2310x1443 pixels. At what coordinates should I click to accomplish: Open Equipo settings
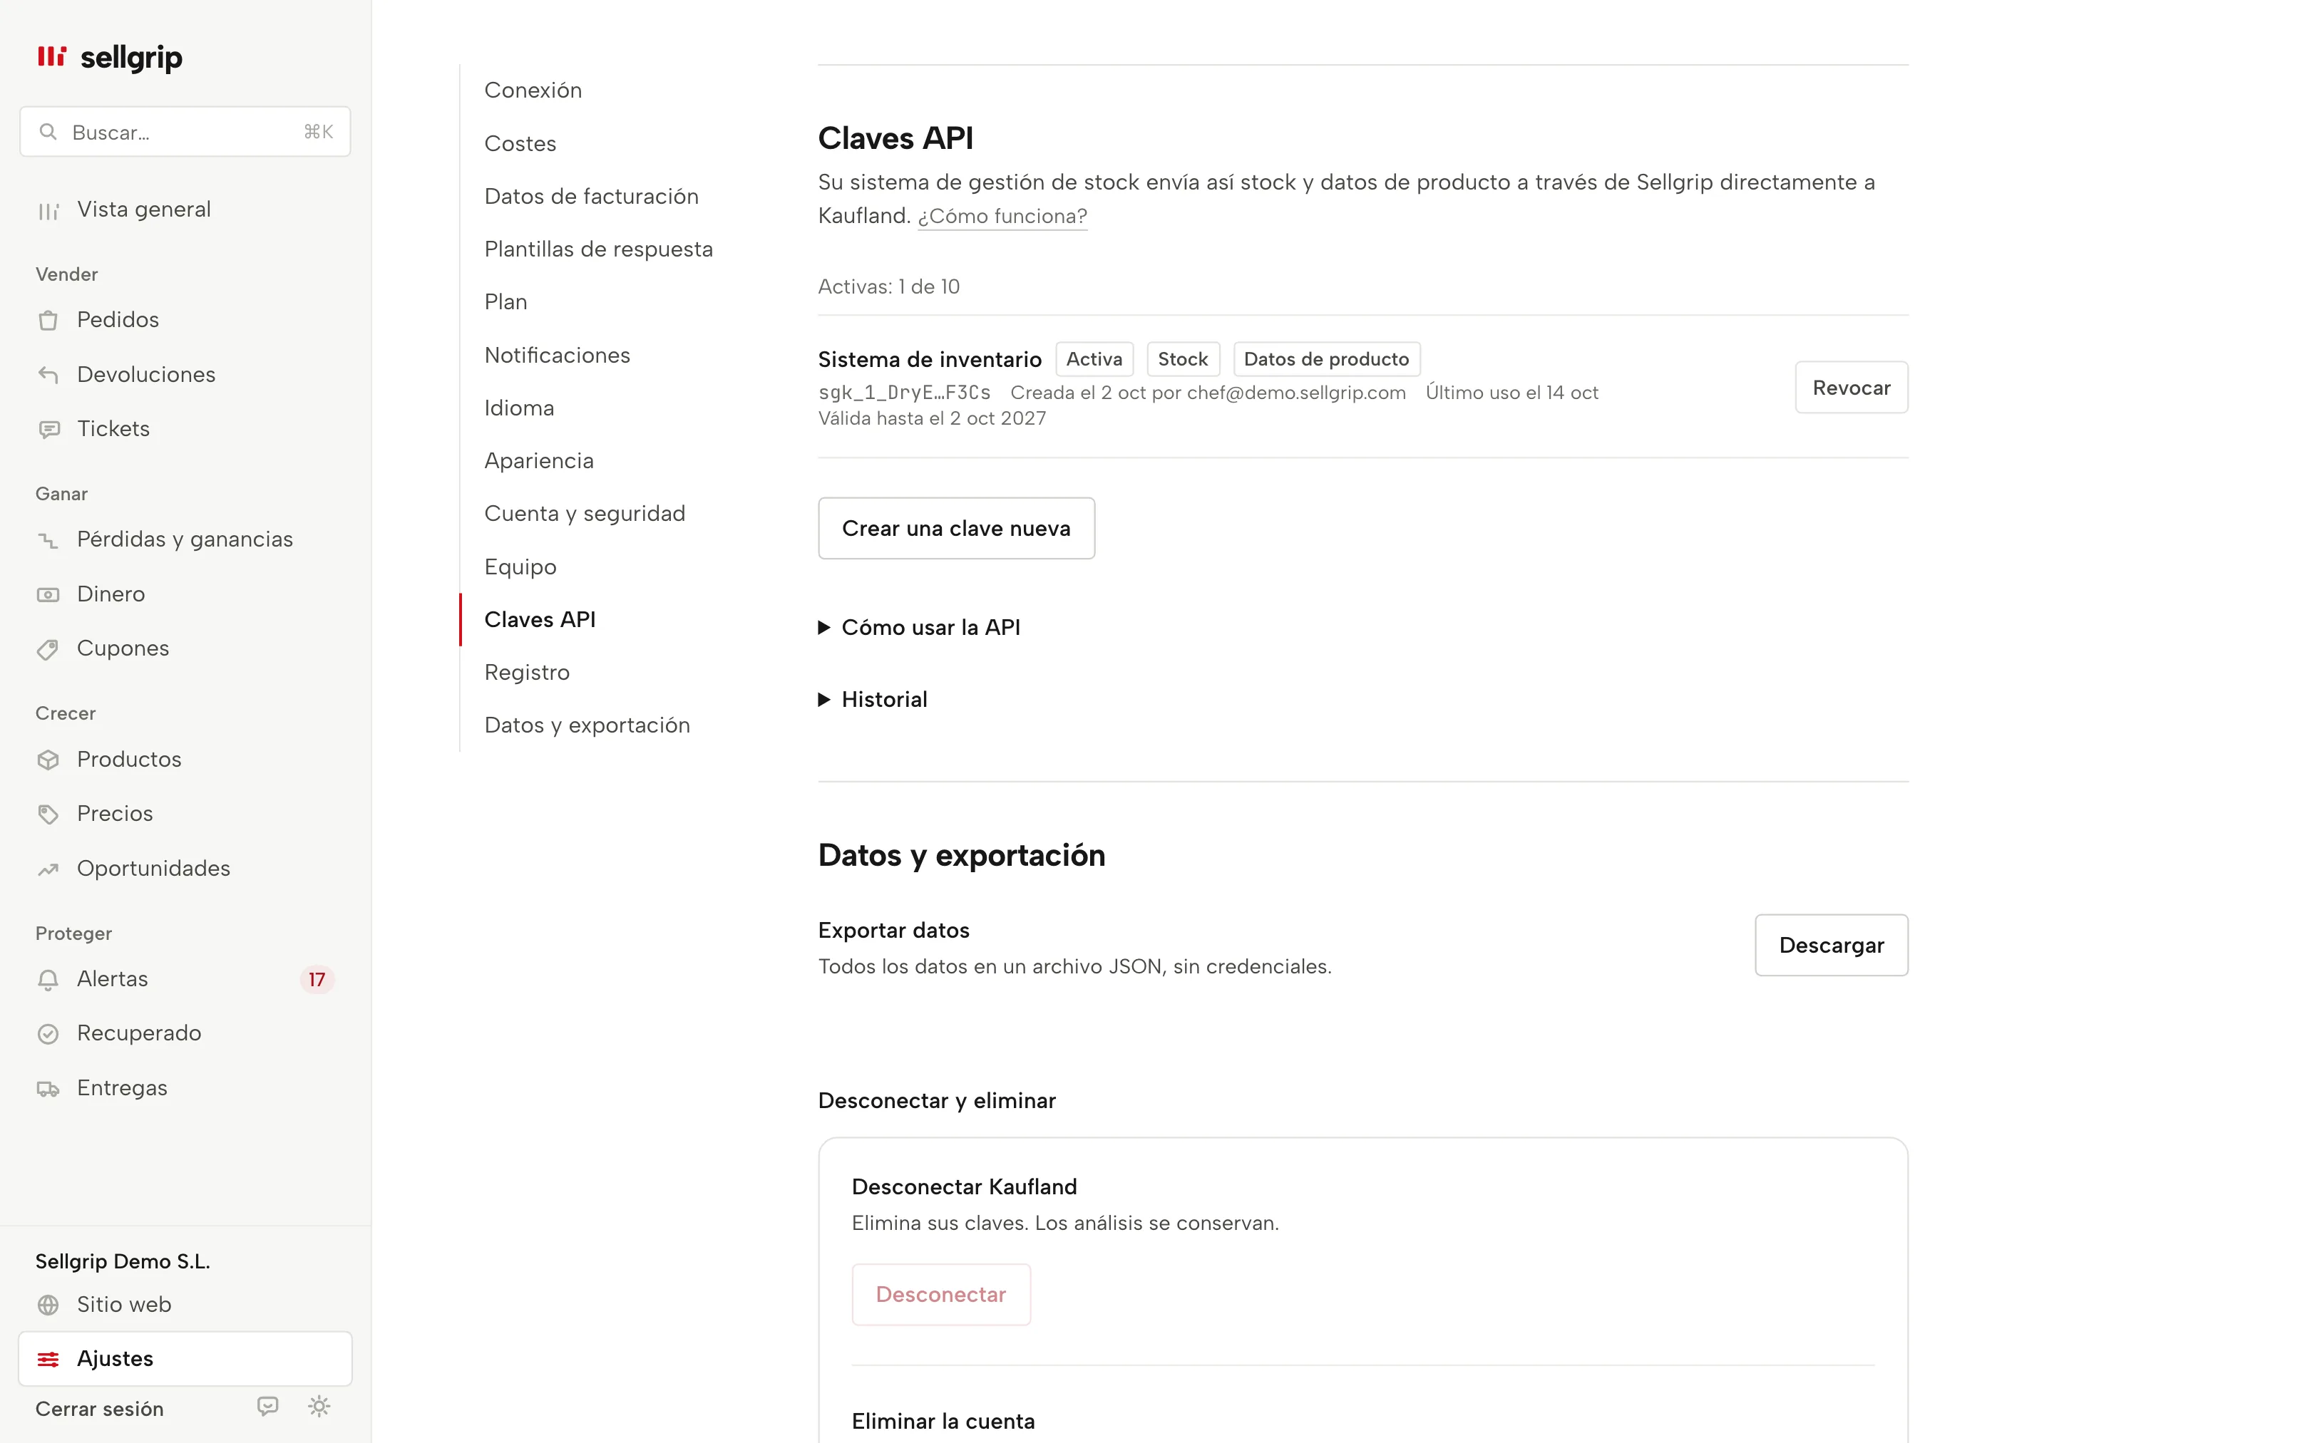[520, 567]
